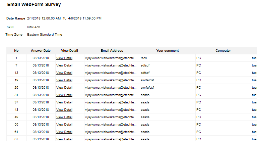Click the Answer Date column header
Screen dimensions: 257x141
(x=41, y=51)
